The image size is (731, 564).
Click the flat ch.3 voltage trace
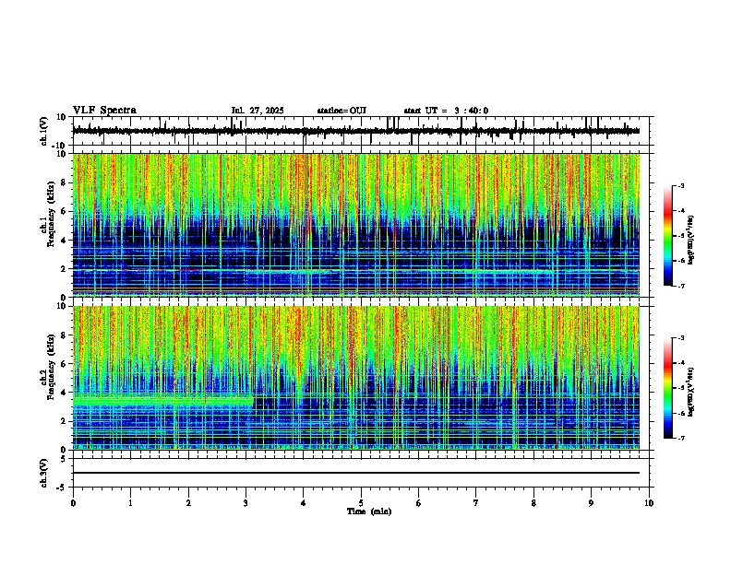pos(356,473)
